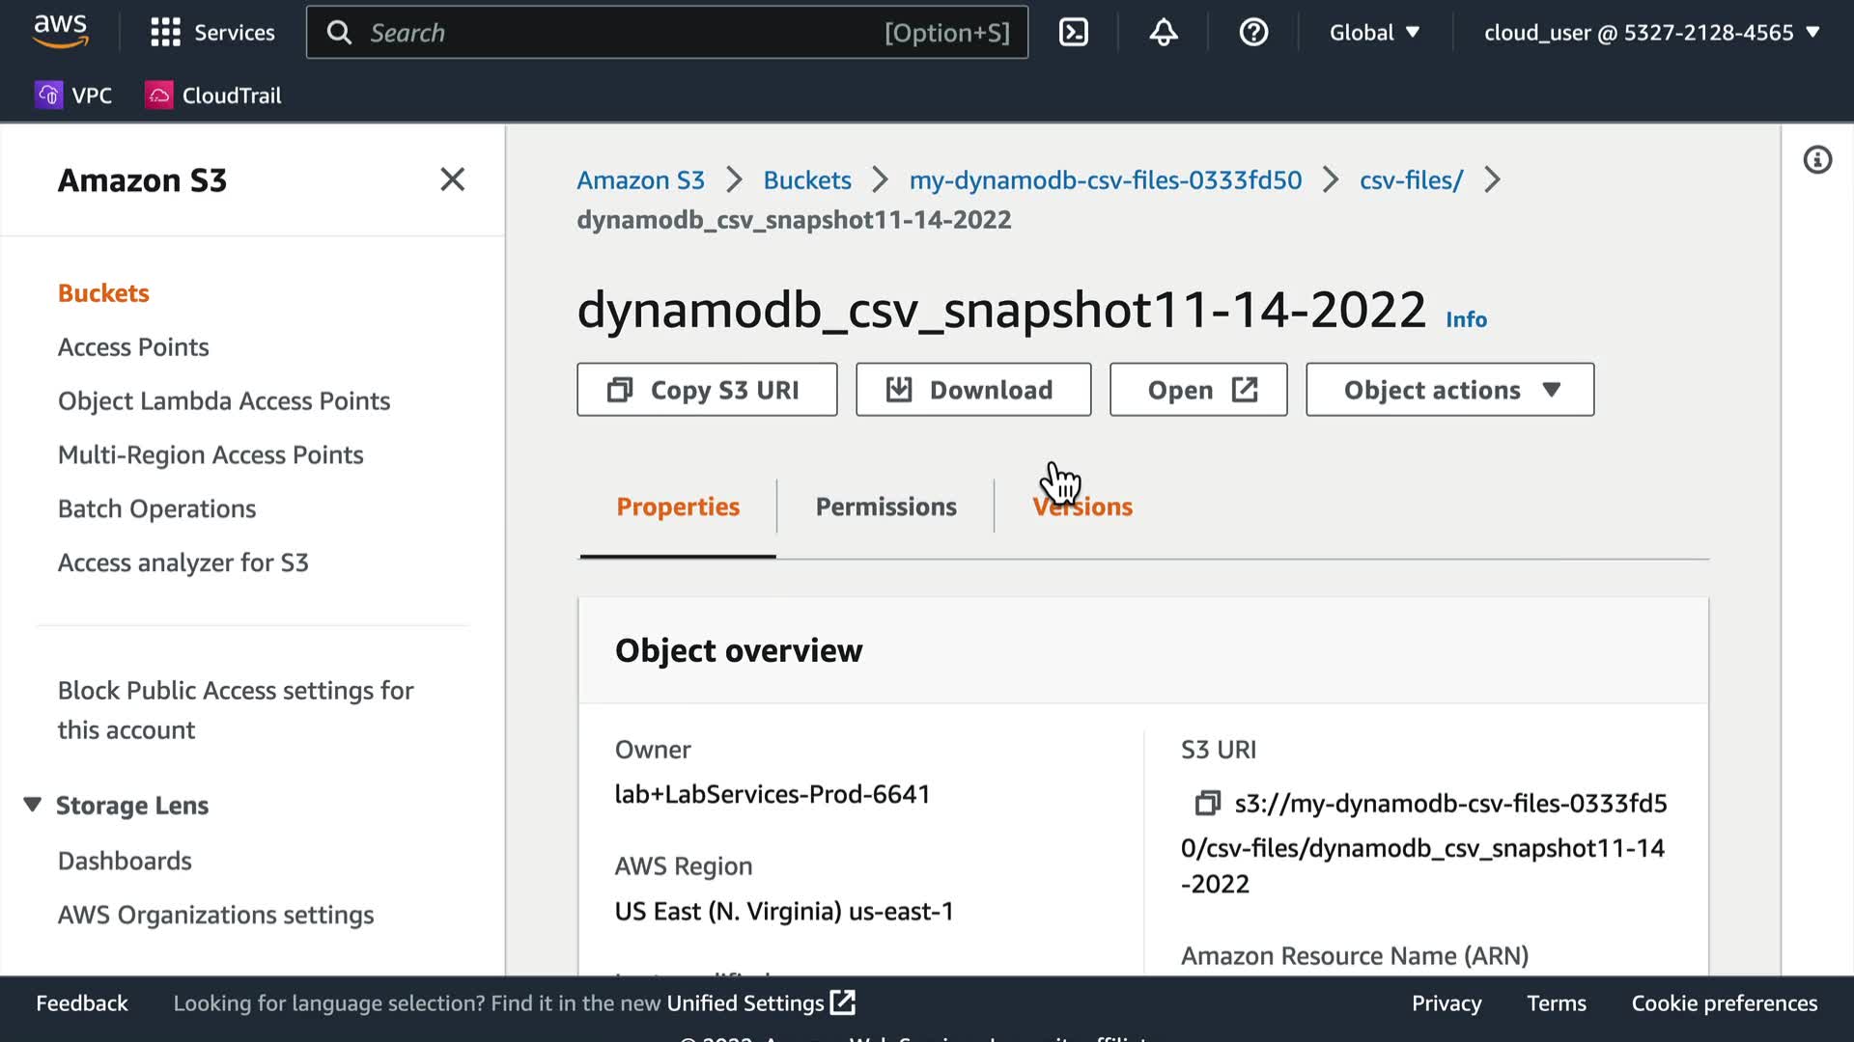Open the cloud_user account dropdown

click(x=1651, y=33)
